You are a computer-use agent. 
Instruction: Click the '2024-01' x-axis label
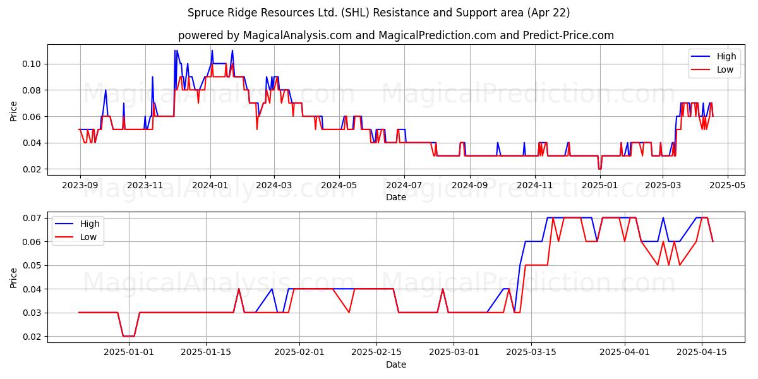pyautogui.click(x=210, y=186)
